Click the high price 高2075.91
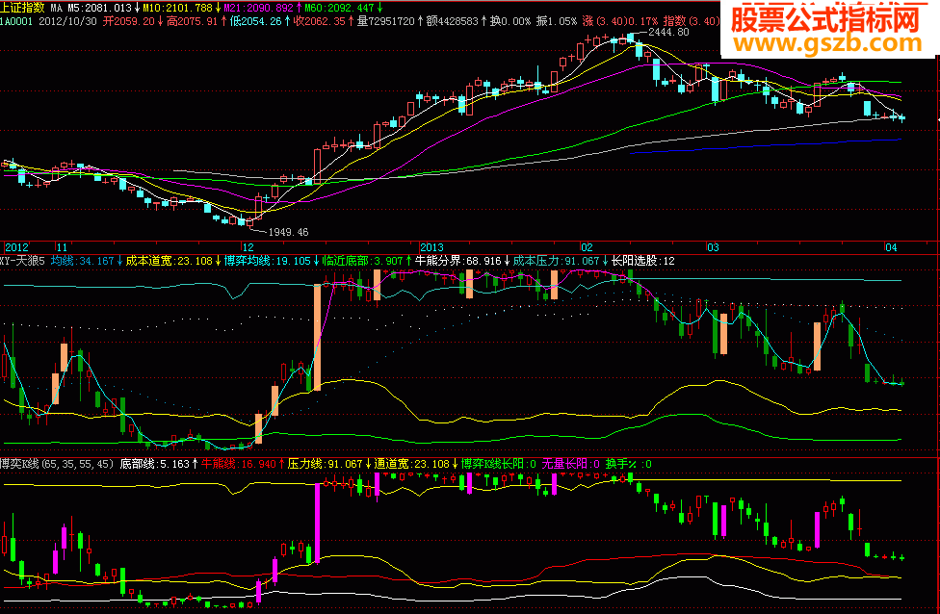The image size is (940, 614). click(x=192, y=21)
